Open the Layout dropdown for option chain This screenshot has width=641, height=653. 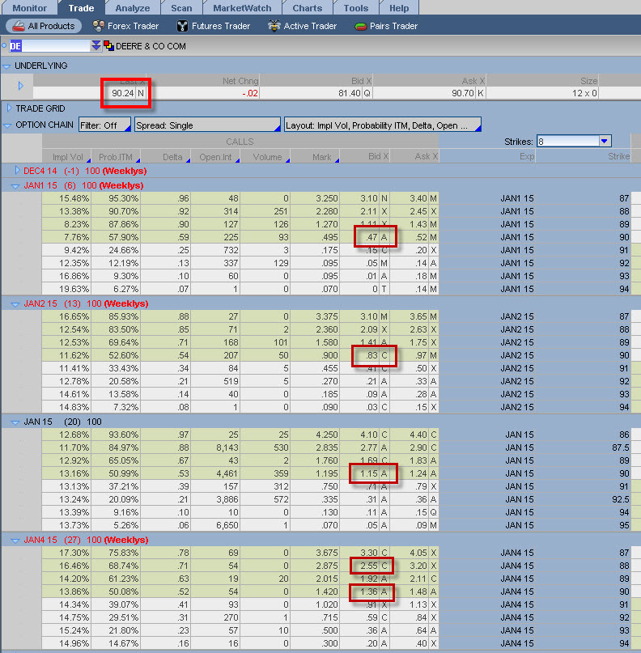[x=382, y=125]
